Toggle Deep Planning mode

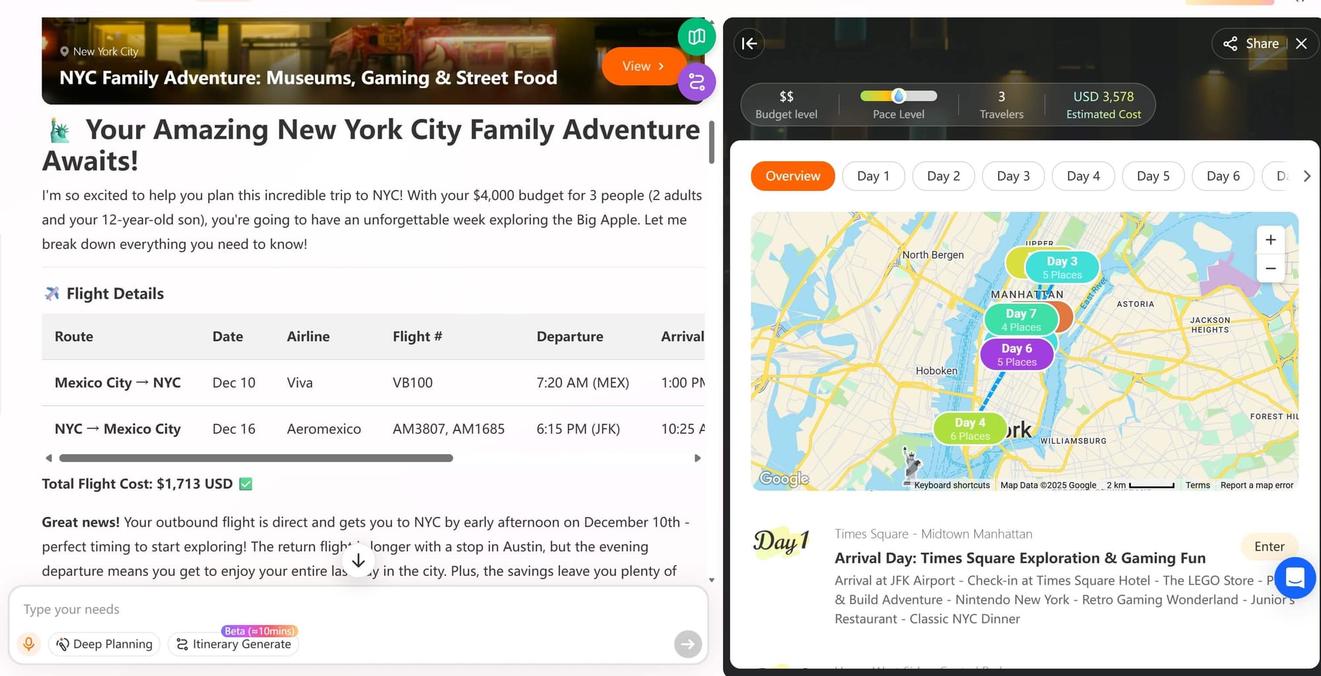104,644
